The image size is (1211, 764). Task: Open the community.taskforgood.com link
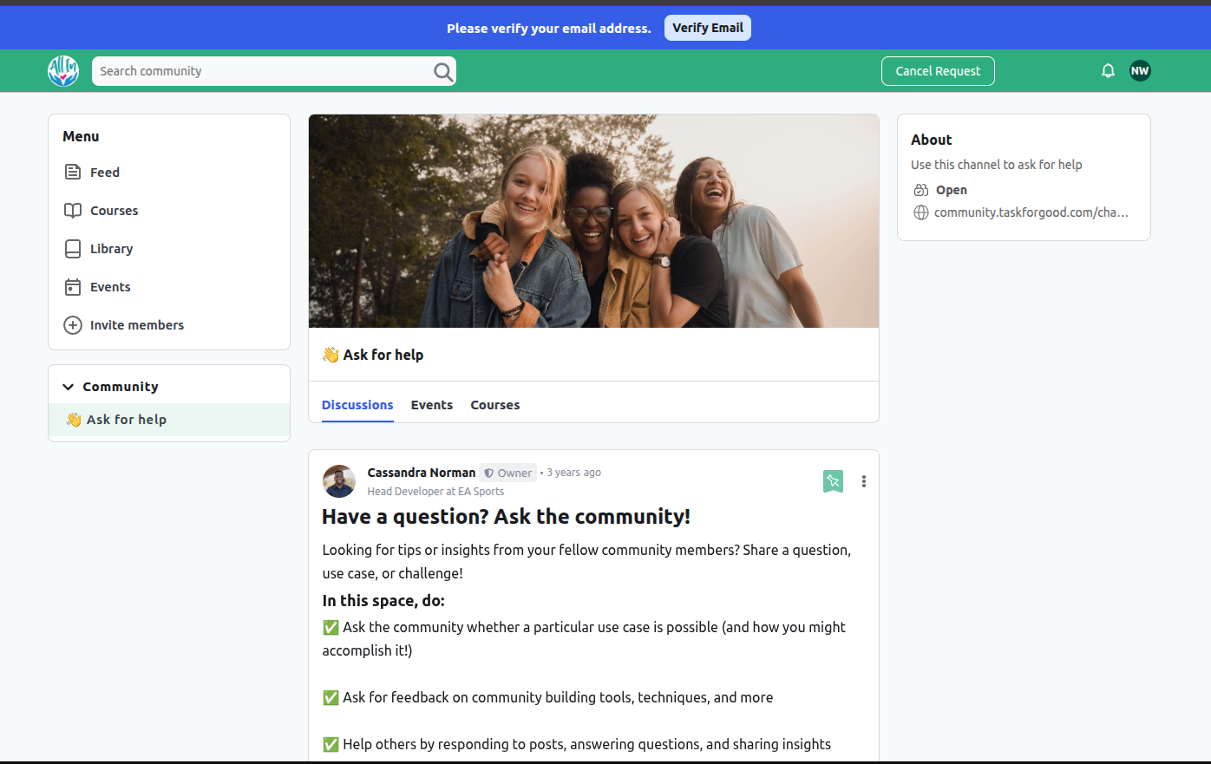(1031, 212)
